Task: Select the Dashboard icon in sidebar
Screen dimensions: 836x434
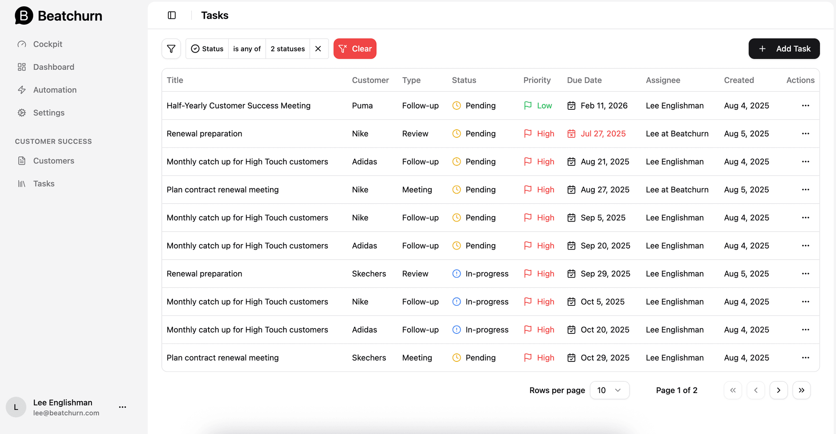Action: coord(22,67)
